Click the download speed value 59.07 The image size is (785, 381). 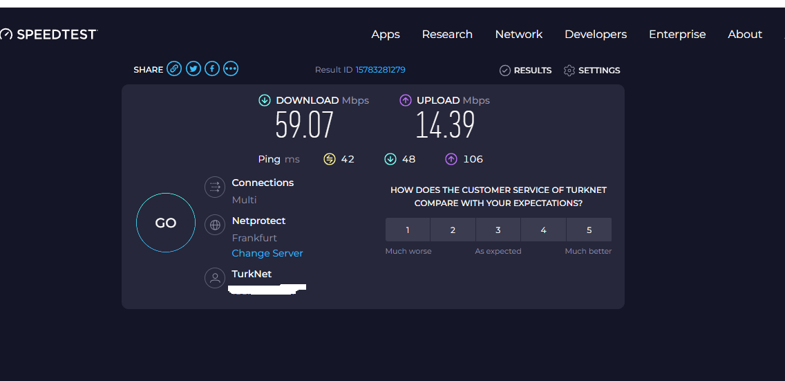(x=304, y=125)
